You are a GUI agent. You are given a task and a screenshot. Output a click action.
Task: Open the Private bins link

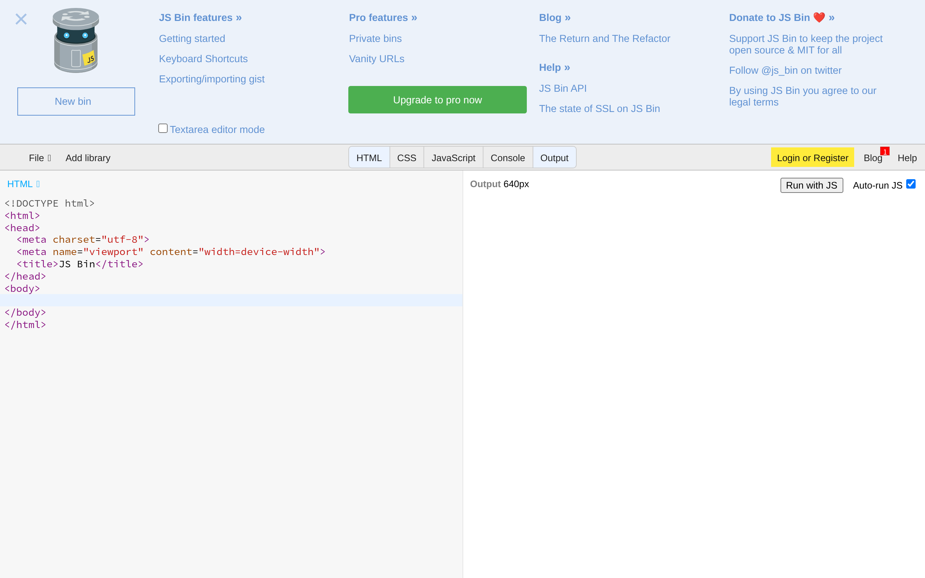tap(375, 39)
